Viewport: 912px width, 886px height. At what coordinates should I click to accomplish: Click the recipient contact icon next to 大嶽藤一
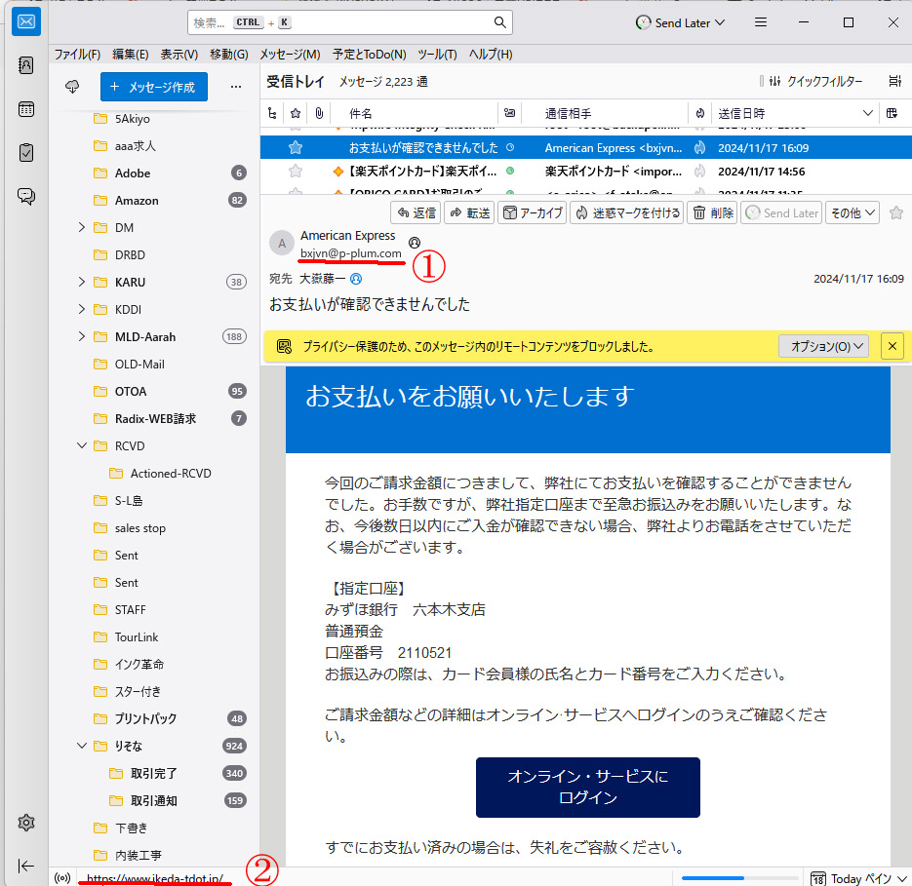[x=356, y=279]
